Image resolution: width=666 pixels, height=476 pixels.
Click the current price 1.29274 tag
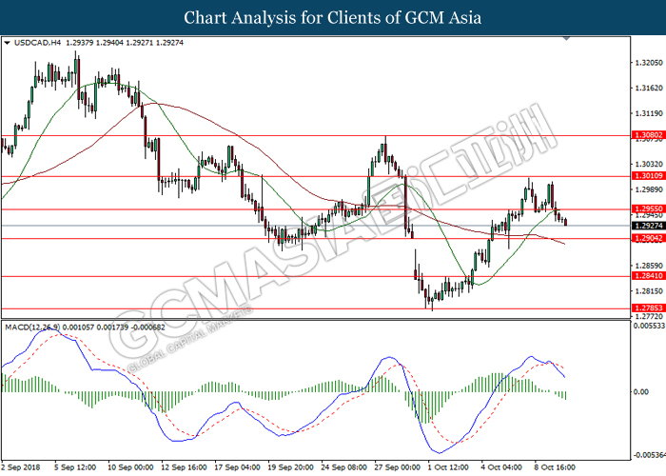click(x=648, y=226)
